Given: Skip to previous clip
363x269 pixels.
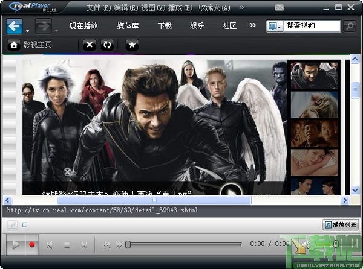Looking at the screenshot, I should coord(50,245).
